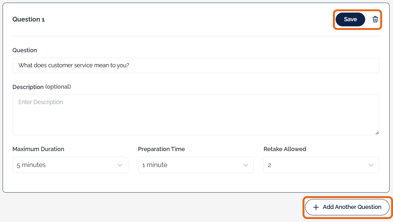Image resolution: width=393 pixels, height=222 pixels.
Task: Open the Maximum Duration combo box
Action: [x=70, y=165]
